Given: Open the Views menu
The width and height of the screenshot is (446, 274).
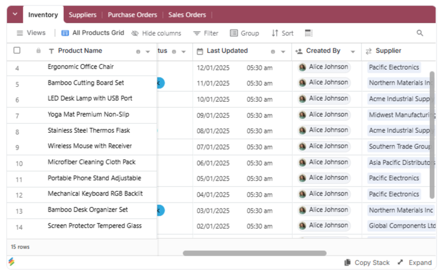Looking at the screenshot, I should [31, 33].
